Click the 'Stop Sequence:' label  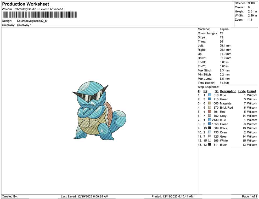(208, 87)
